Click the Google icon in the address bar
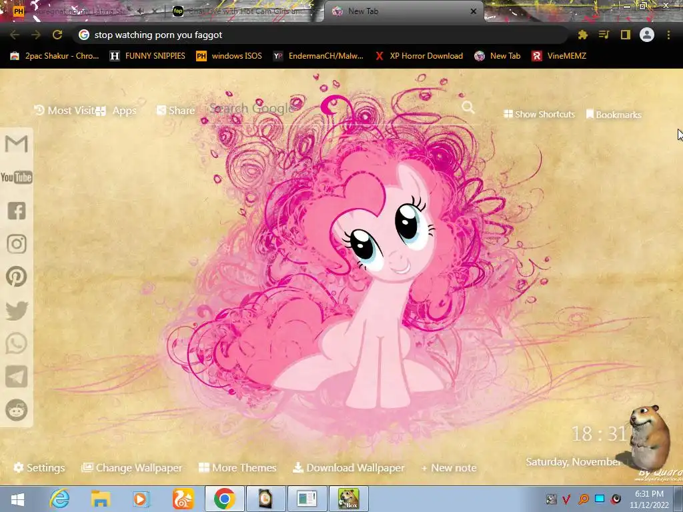 tap(84, 35)
